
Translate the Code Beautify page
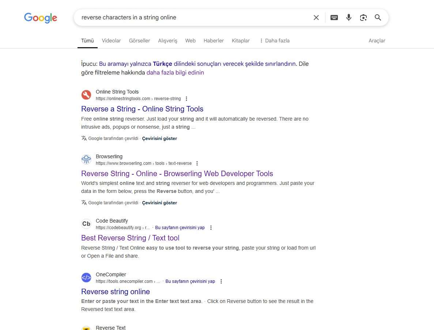[x=180, y=228]
